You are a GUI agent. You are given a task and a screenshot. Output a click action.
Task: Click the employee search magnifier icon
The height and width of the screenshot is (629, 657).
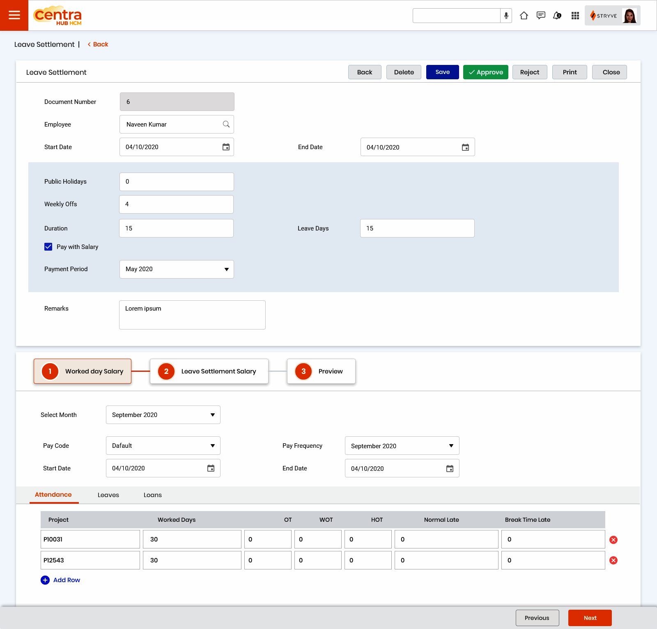(x=226, y=124)
